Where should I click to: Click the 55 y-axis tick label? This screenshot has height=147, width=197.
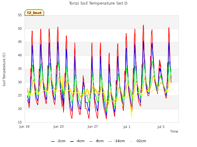coord(20,15)
